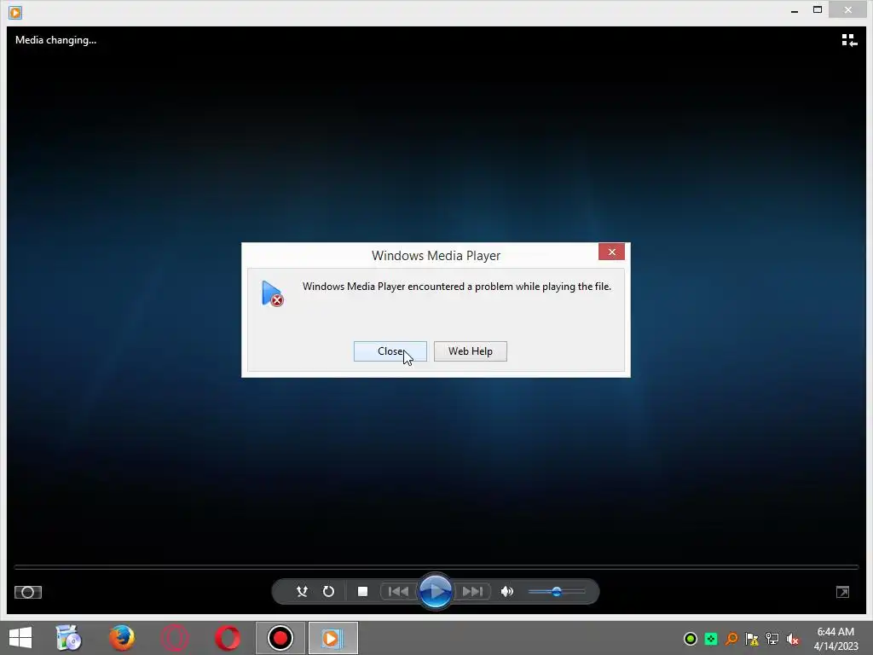Click the green circle tray icon
873x655 pixels.
(691, 639)
